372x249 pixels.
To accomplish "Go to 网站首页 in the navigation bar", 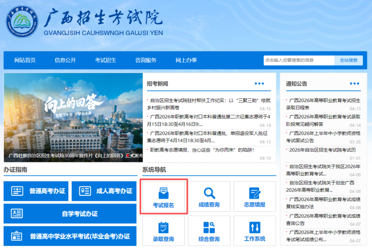I will point(25,60).
